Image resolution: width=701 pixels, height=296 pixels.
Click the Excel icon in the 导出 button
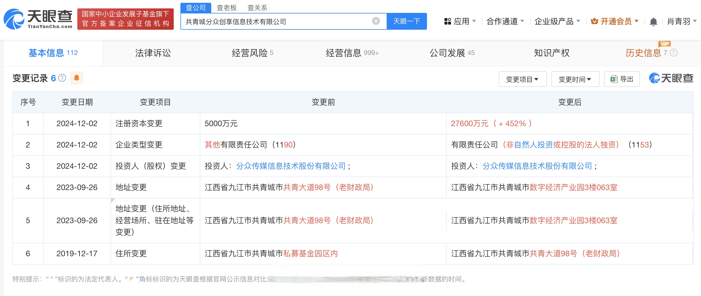tap(614, 79)
